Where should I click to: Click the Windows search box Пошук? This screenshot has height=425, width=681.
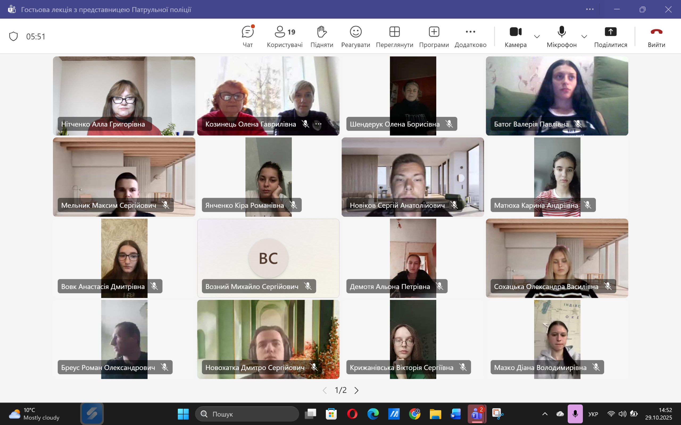point(247,414)
